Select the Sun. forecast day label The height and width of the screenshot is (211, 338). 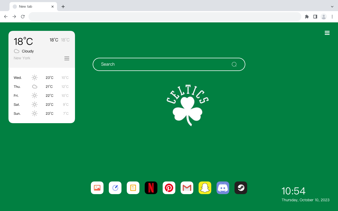17,113
